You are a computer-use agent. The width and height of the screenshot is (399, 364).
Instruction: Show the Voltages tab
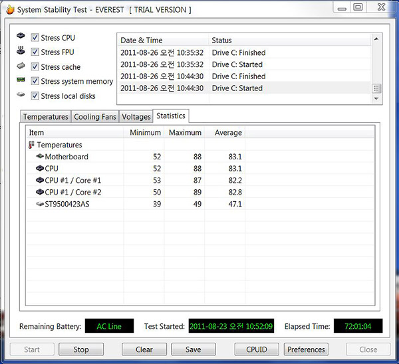tap(136, 117)
